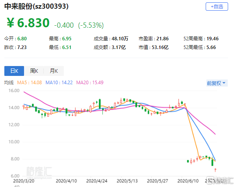Click the 最低 low value 6.51
The width and height of the screenshot is (236, 187).
pos(67,47)
